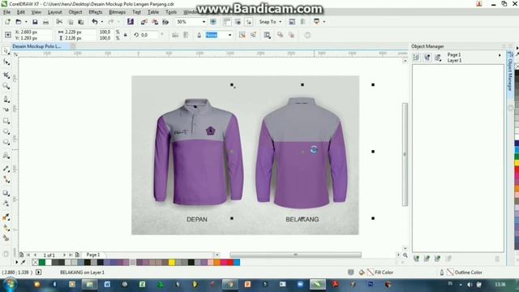Screen dimensions: 519x292
Task: Select the Crop tool
Action: [x=6, y=75]
